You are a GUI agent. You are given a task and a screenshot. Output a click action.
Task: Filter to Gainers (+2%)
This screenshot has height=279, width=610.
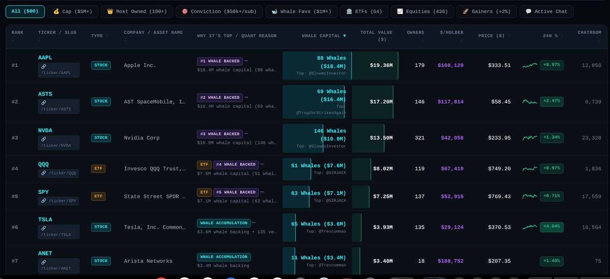click(486, 12)
